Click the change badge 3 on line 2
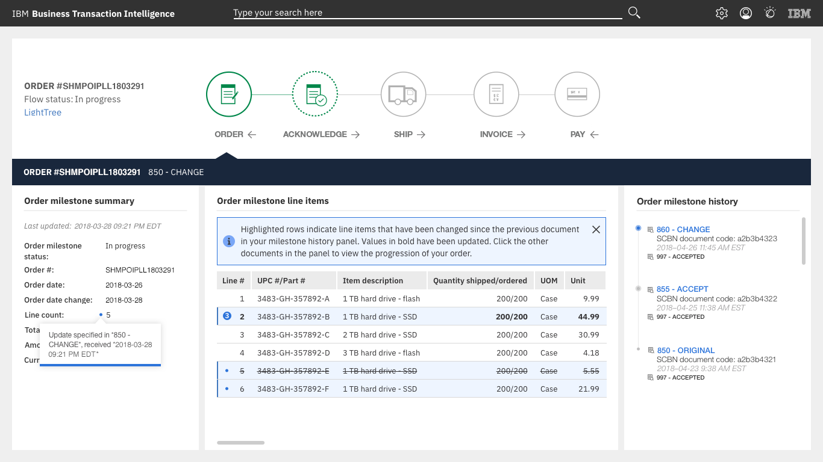 (227, 316)
